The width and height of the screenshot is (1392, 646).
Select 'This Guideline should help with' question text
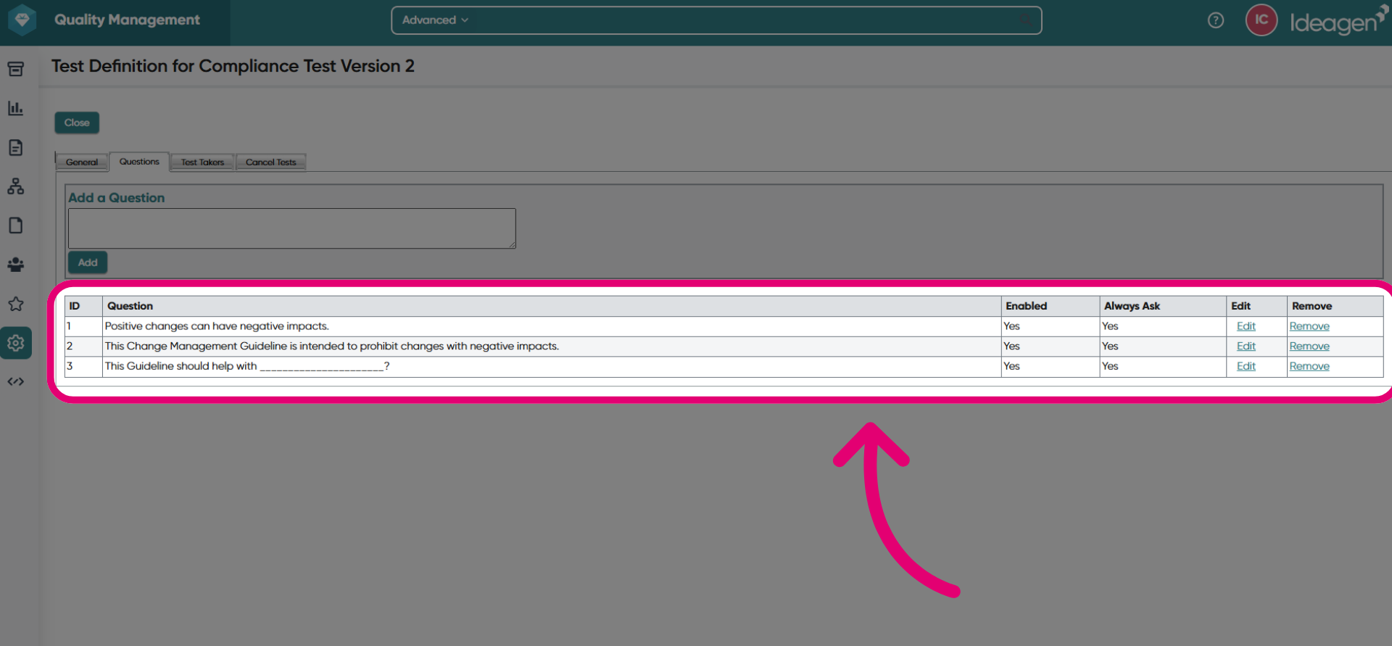pyautogui.click(x=247, y=366)
